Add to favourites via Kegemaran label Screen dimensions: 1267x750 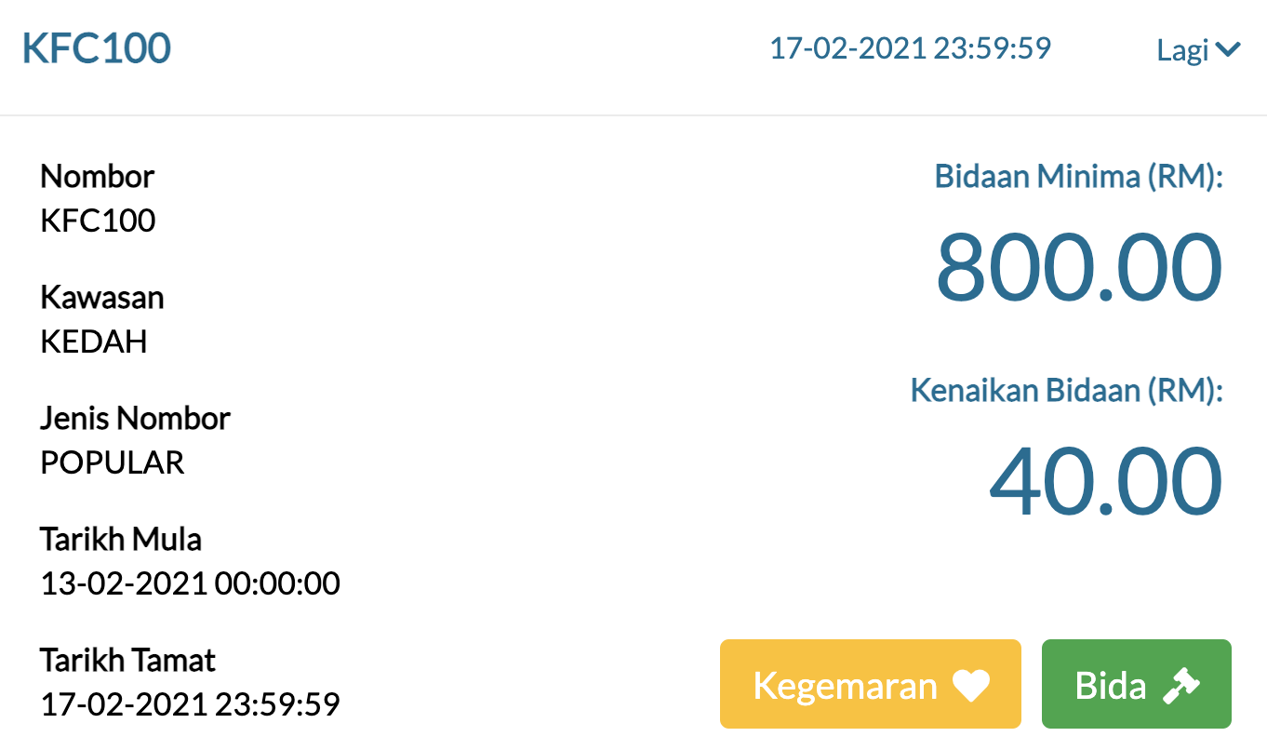pyautogui.click(x=845, y=686)
